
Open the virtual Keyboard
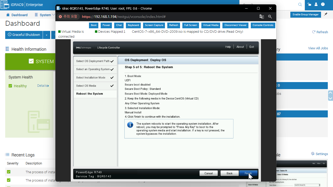click(x=133, y=25)
